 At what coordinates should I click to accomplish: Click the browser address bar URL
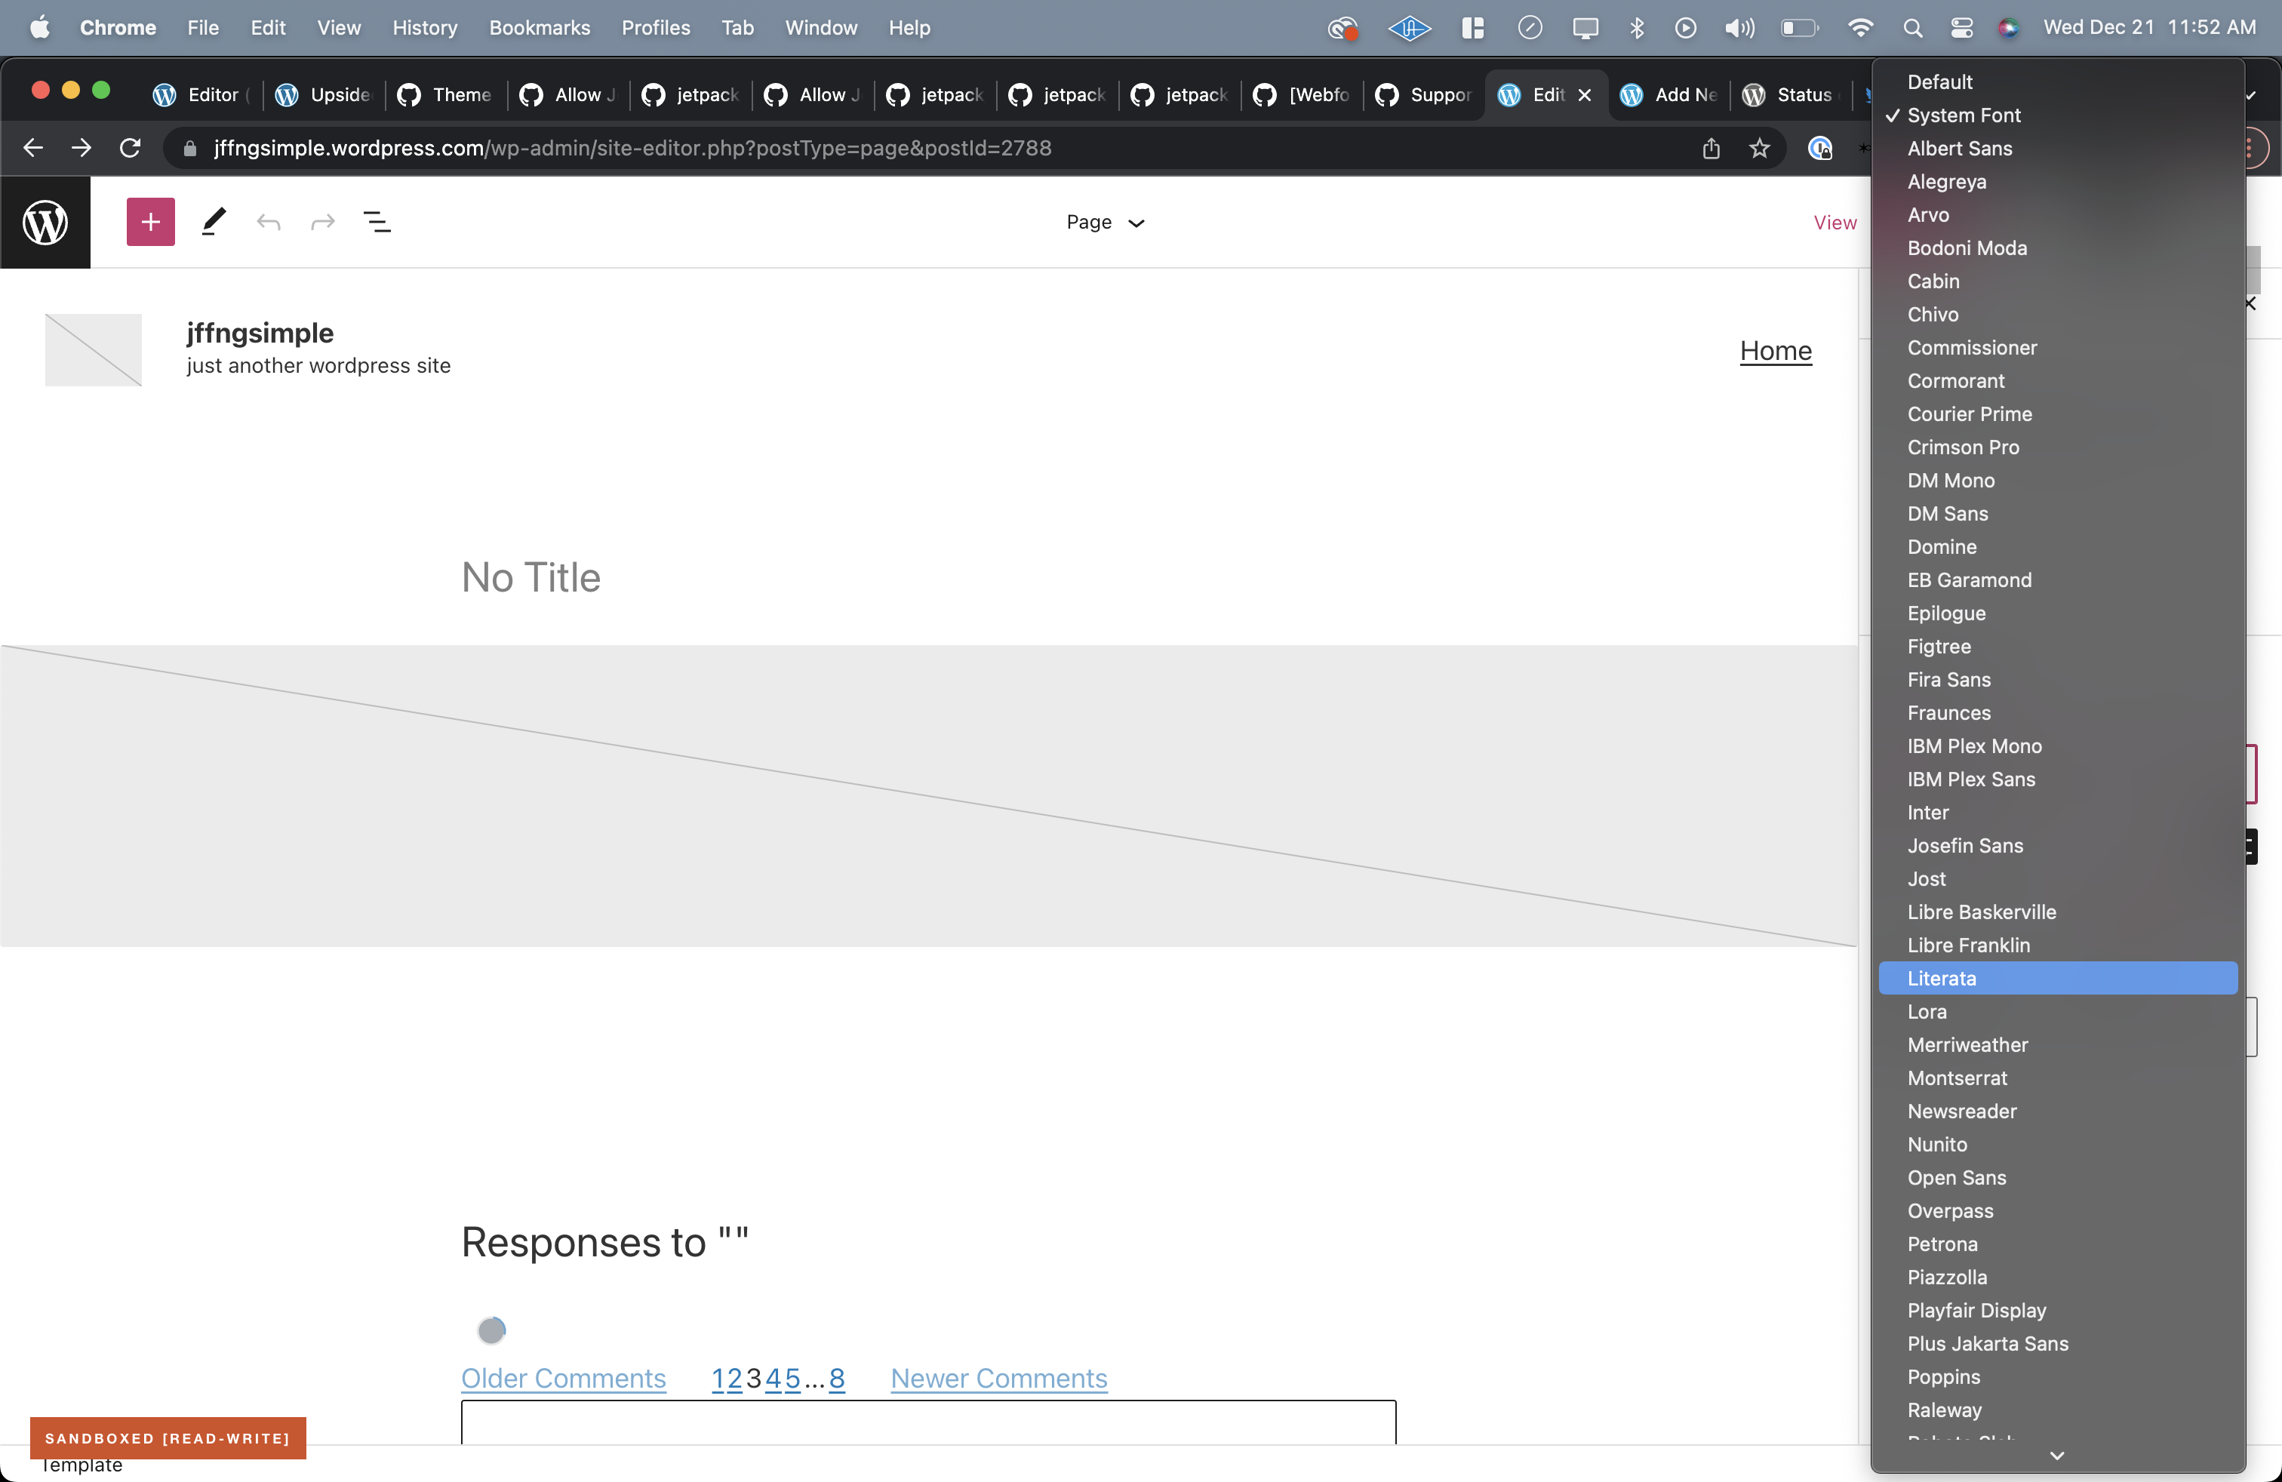tap(633, 148)
